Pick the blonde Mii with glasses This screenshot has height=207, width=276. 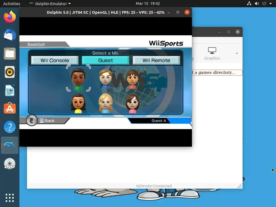click(x=105, y=103)
